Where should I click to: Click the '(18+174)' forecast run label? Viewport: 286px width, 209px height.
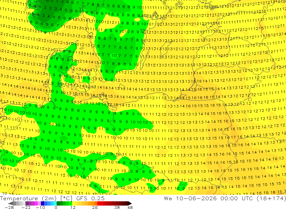(271, 198)
